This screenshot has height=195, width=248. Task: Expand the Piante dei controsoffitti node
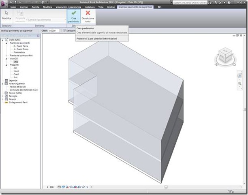click(x=6, y=56)
